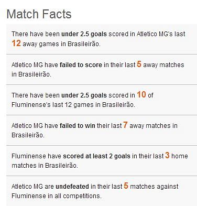The height and width of the screenshot is (206, 197).
Task: Open the first fact row about away games
Action: pos(102,39)
